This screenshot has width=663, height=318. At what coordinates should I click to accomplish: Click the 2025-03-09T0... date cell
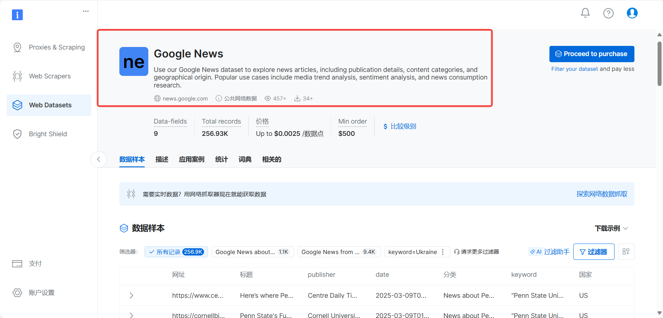pyautogui.click(x=401, y=296)
